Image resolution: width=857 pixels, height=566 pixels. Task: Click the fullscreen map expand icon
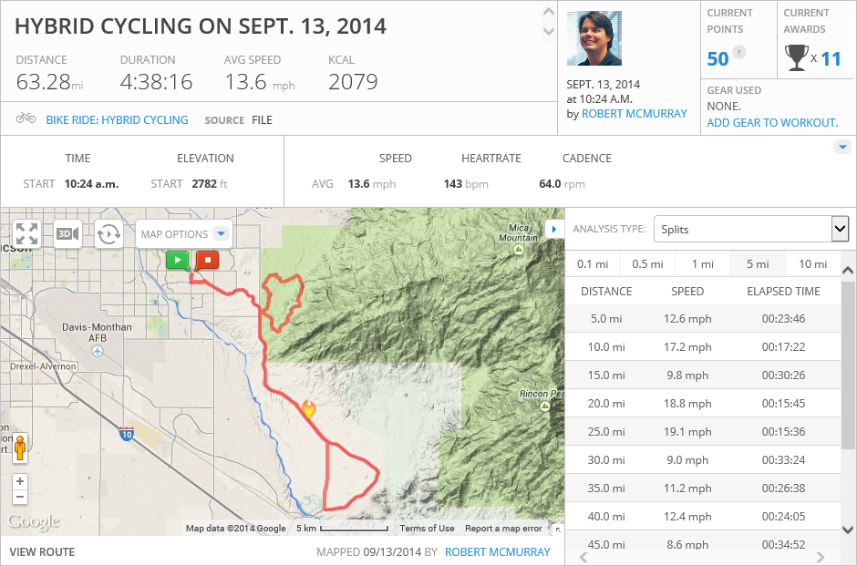[x=26, y=233]
